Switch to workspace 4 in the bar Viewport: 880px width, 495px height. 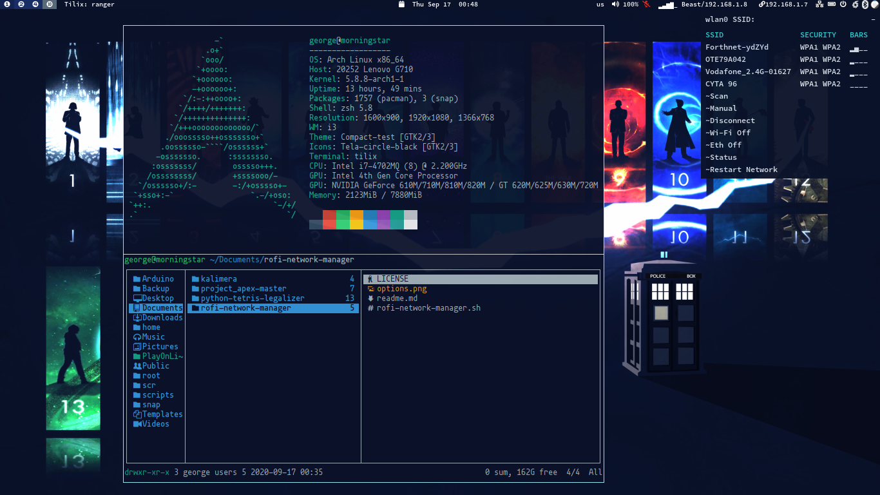point(35,4)
